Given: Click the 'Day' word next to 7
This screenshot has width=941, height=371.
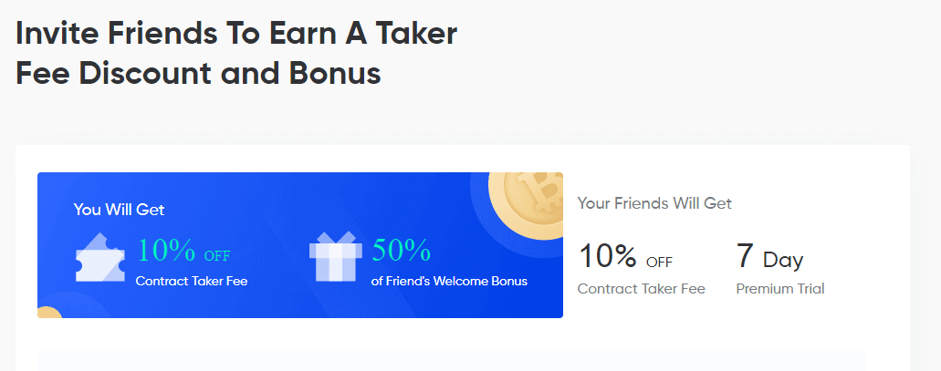Looking at the screenshot, I should (783, 260).
